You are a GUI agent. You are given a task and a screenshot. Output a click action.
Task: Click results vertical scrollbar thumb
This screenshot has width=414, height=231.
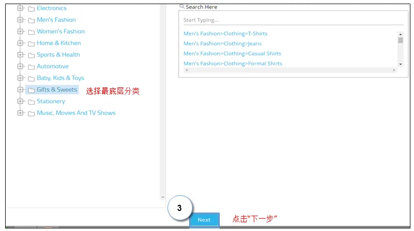(x=401, y=40)
